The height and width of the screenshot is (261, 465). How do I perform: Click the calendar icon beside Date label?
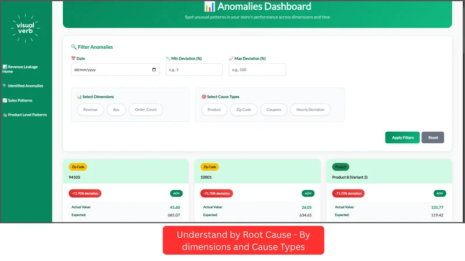(x=73, y=59)
